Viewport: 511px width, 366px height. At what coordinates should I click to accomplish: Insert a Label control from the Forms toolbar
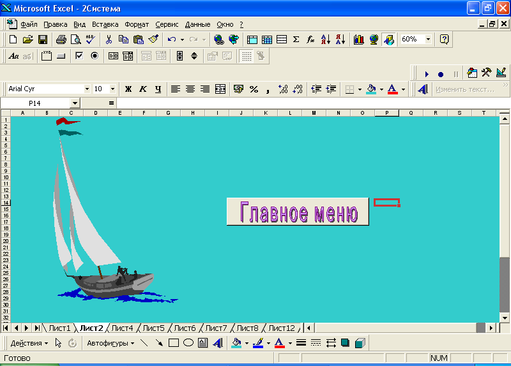pos(13,56)
